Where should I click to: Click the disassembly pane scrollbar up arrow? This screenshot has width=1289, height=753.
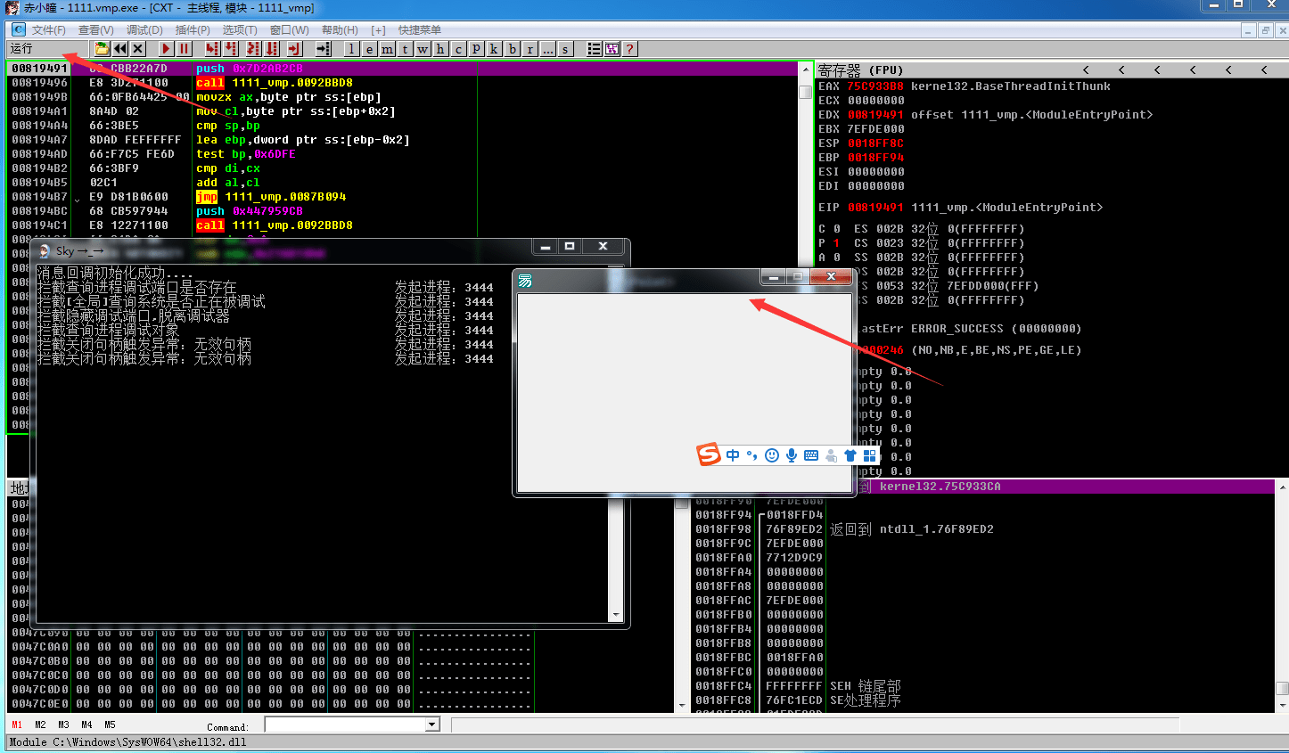(806, 69)
